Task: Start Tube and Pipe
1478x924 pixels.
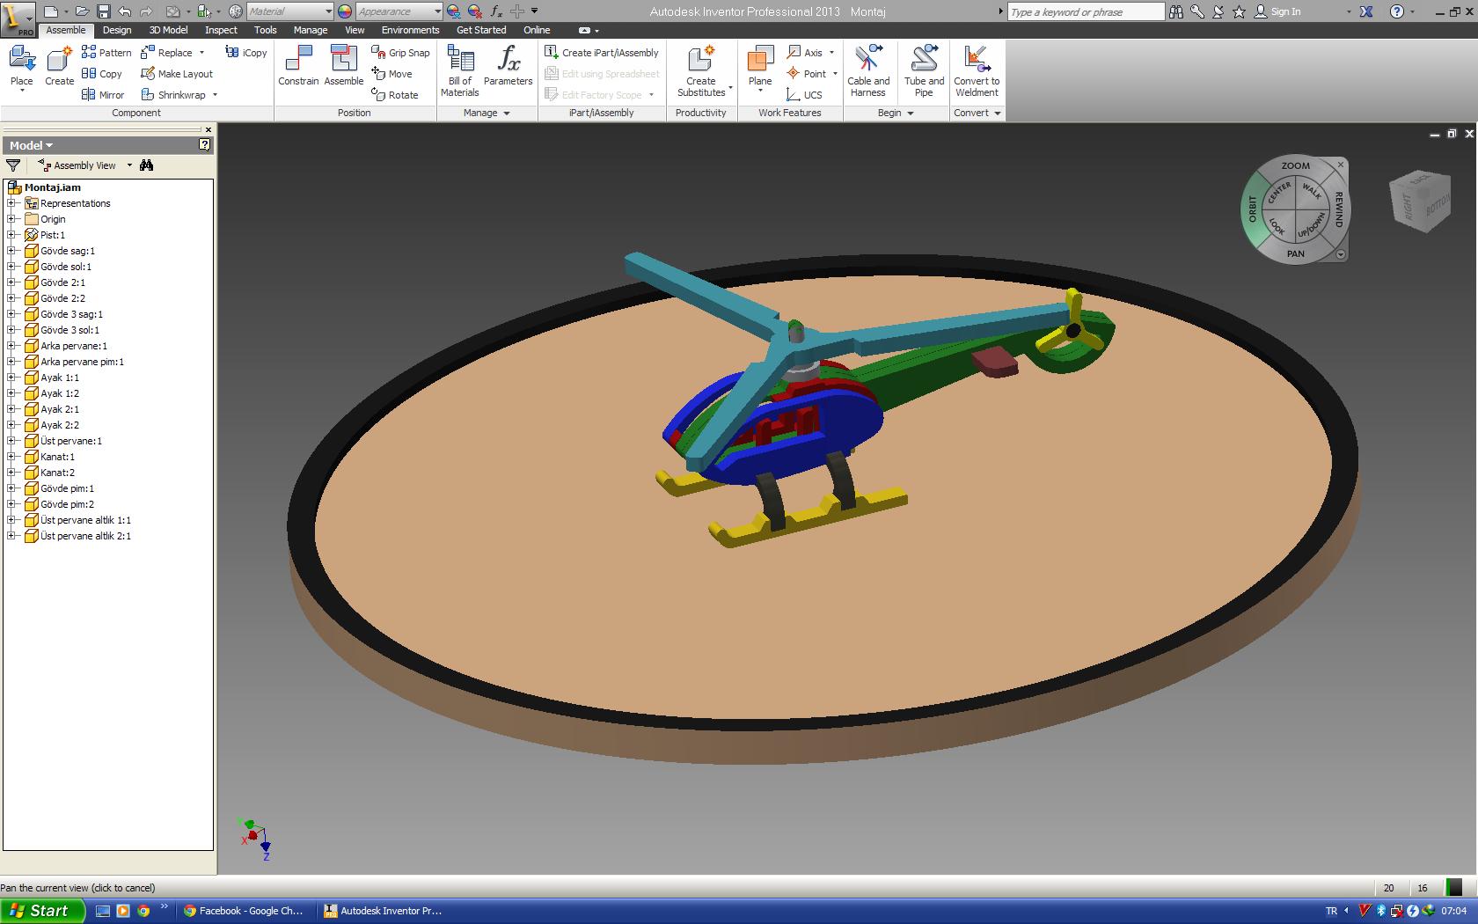Action: pyautogui.click(x=924, y=70)
